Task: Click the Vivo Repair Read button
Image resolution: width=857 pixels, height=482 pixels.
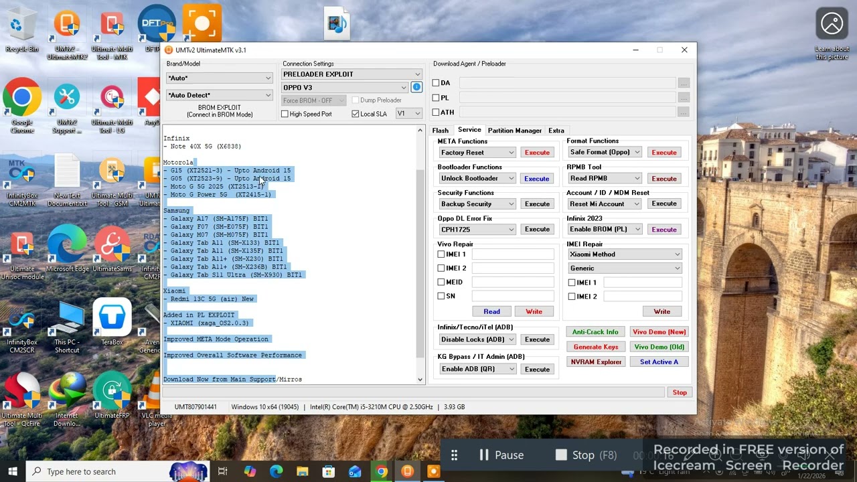Action: (491, 311)
